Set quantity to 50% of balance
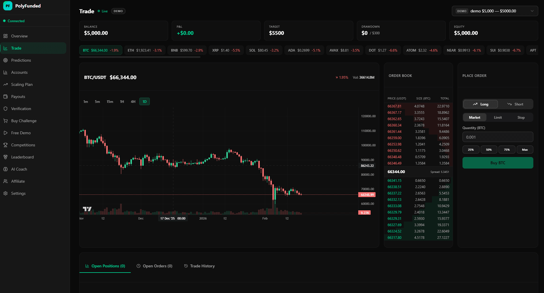The height and width of the screenshot is (293, 544). [x=489, y=150]
